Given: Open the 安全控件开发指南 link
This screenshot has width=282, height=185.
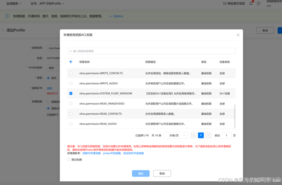Looking at the screenshot, I should tap(133, 153).
